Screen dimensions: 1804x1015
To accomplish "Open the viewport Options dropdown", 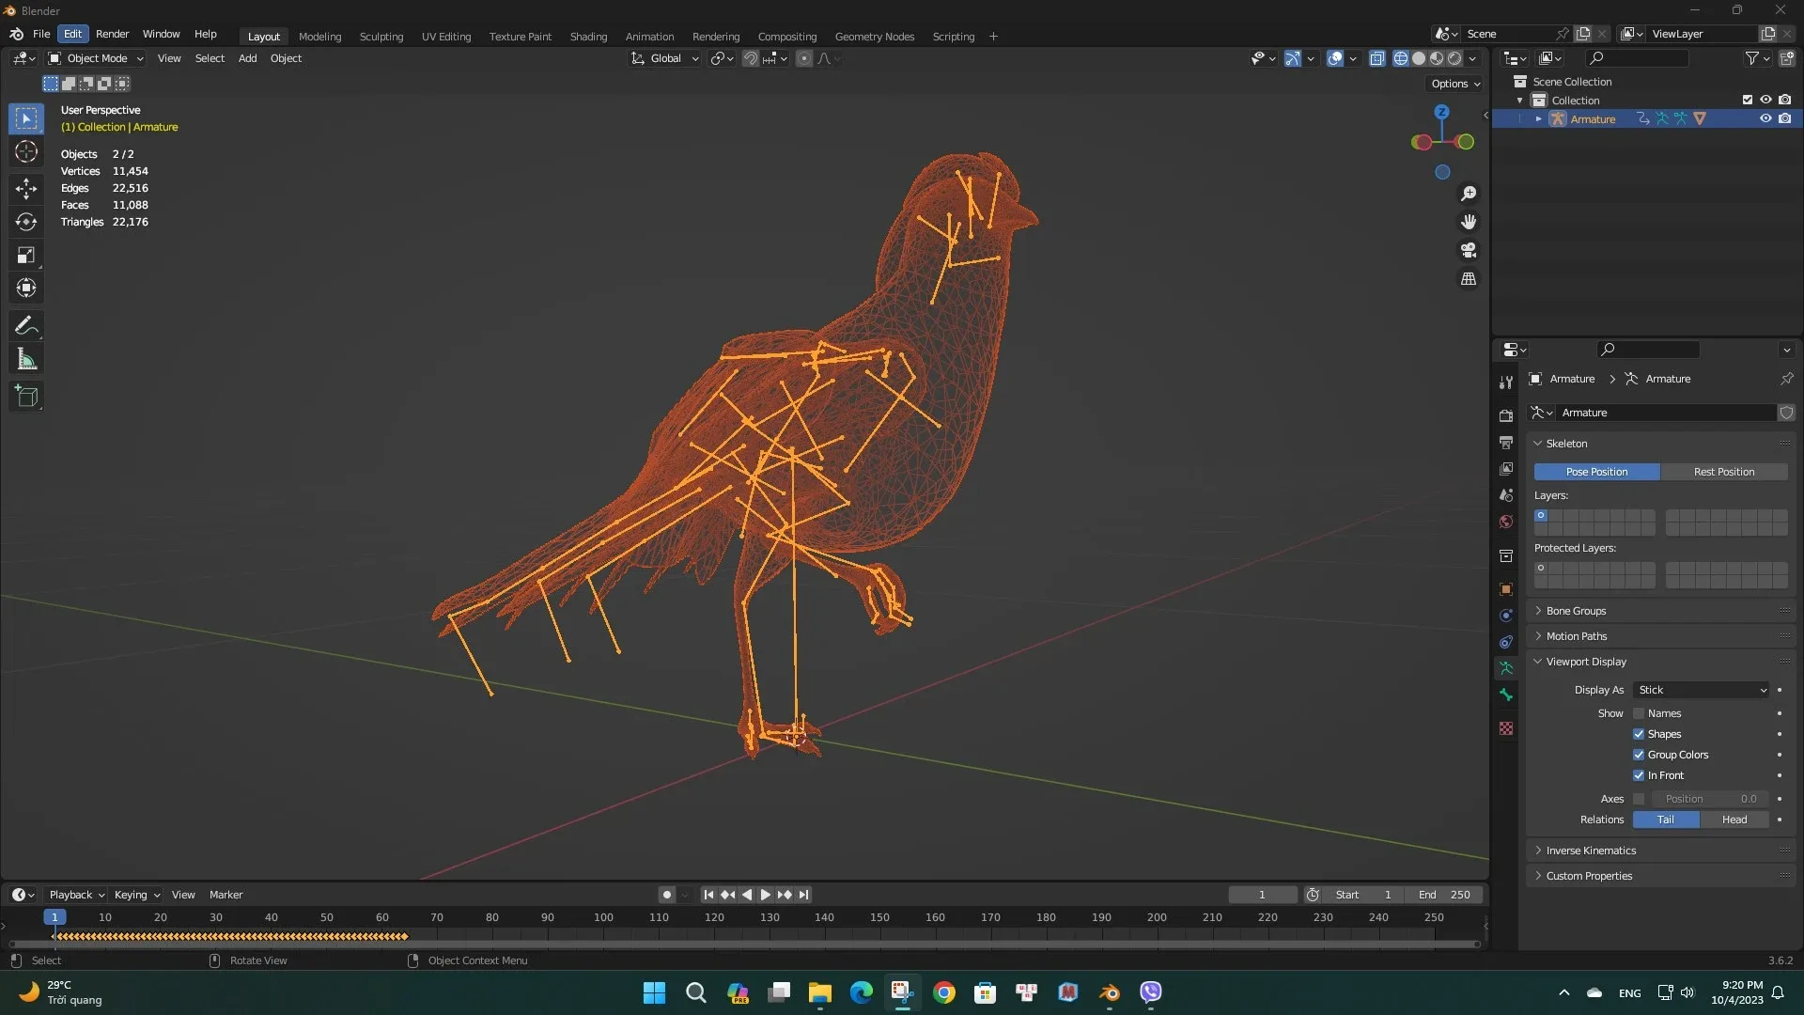I will tap(1454, 84).
